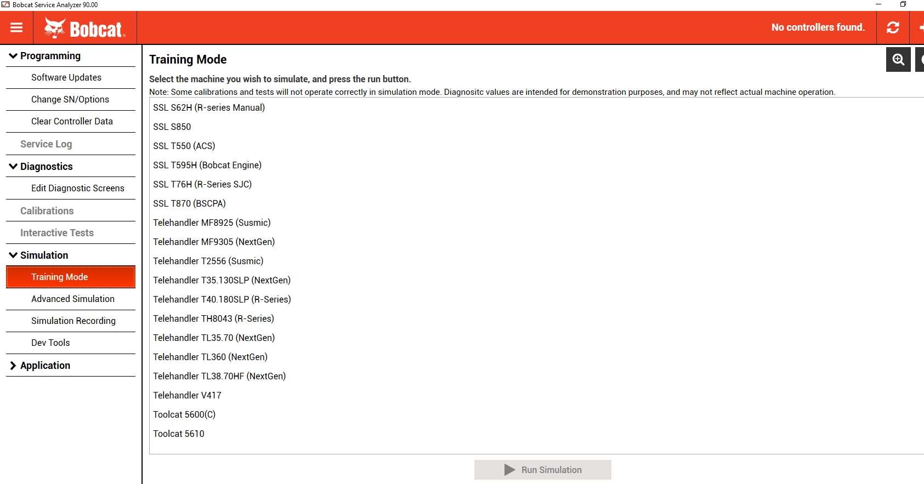Refresh controllers with the sync icon
The image size is (924, 484).
click(x=893, y=27)
